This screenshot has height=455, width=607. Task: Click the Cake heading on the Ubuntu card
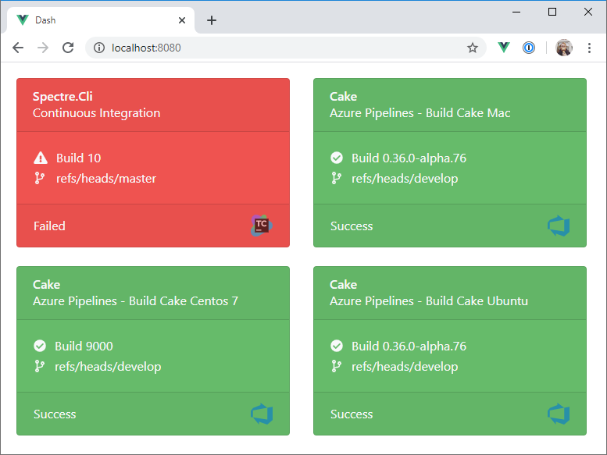(343, 284)
